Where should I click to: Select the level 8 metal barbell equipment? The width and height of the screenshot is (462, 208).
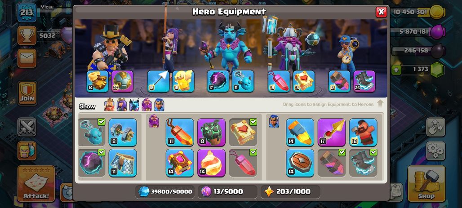(123, 132)
